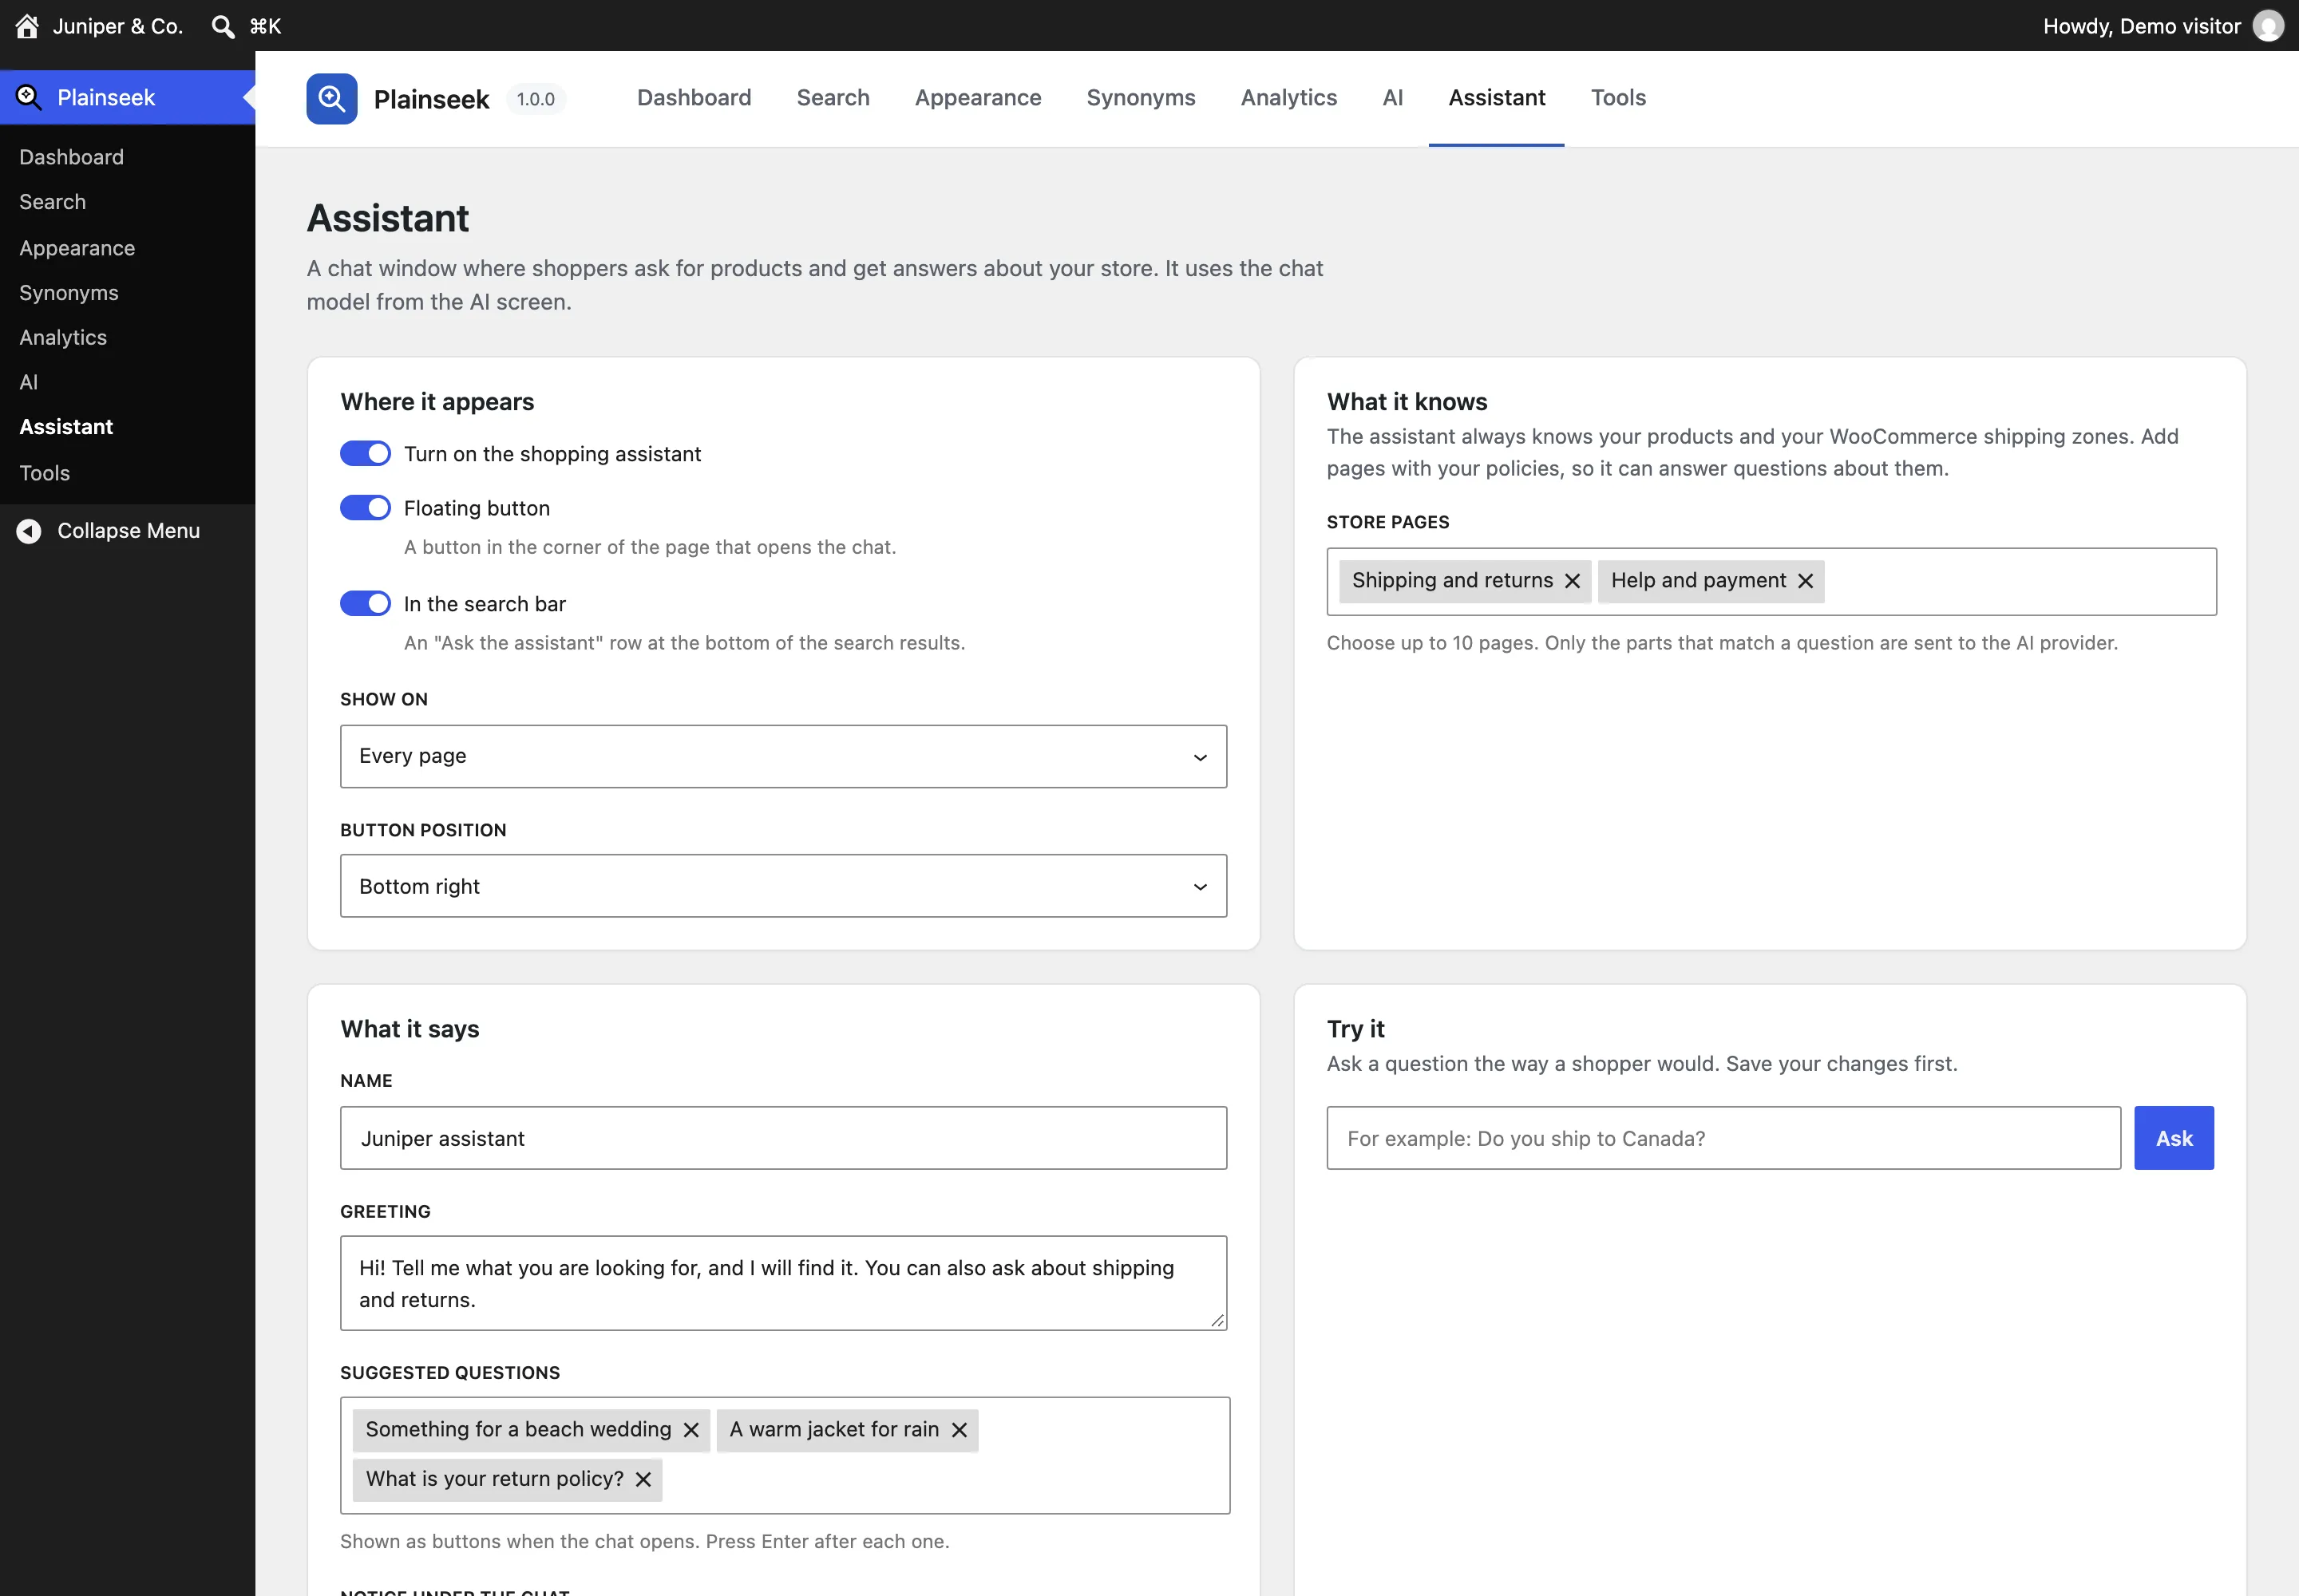Select AI in the left sidebar
Image resolution: width=2299 pixels, height=1596 pixels.
click(x=28, y=382)
